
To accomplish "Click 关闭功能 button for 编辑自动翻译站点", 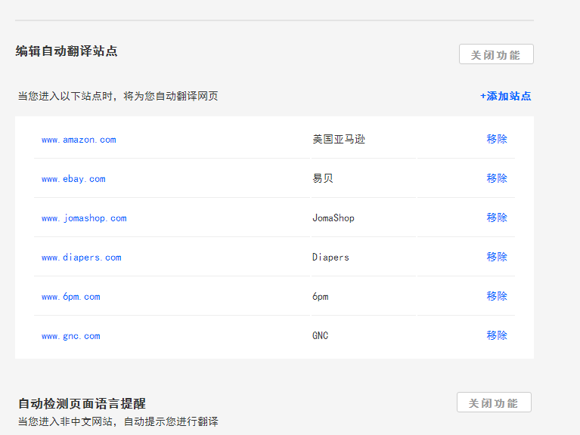I will (496, 54).
